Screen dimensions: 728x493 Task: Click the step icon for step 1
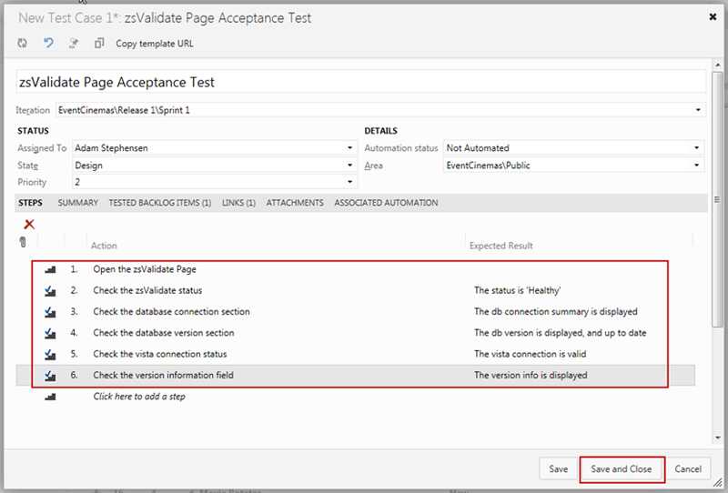point(50,269)
